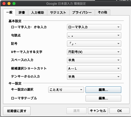This screenshot has width=131, height=117.
Task: Open the その他 tab
Action: [x=102, y=13]
